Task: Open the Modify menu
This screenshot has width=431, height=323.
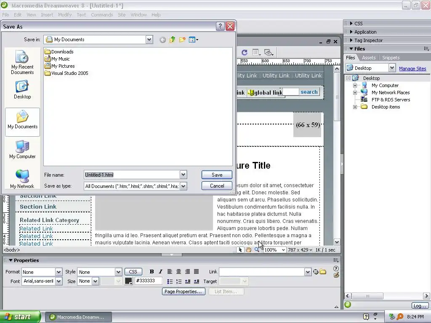Action: click(x=65, y=15)
